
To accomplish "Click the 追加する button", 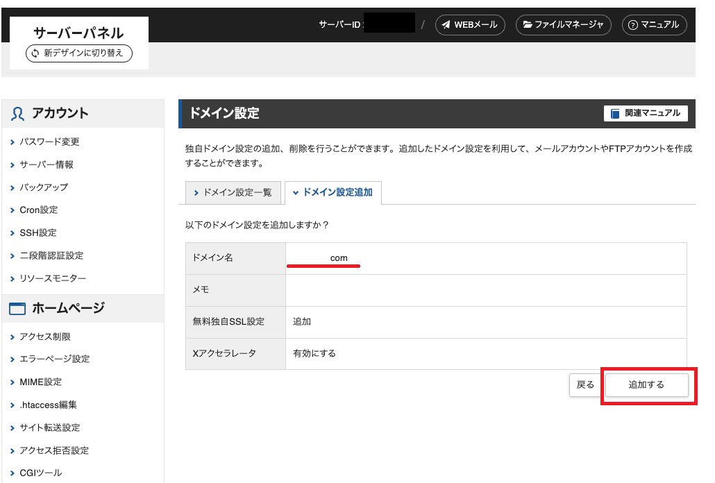I will 646,385.
